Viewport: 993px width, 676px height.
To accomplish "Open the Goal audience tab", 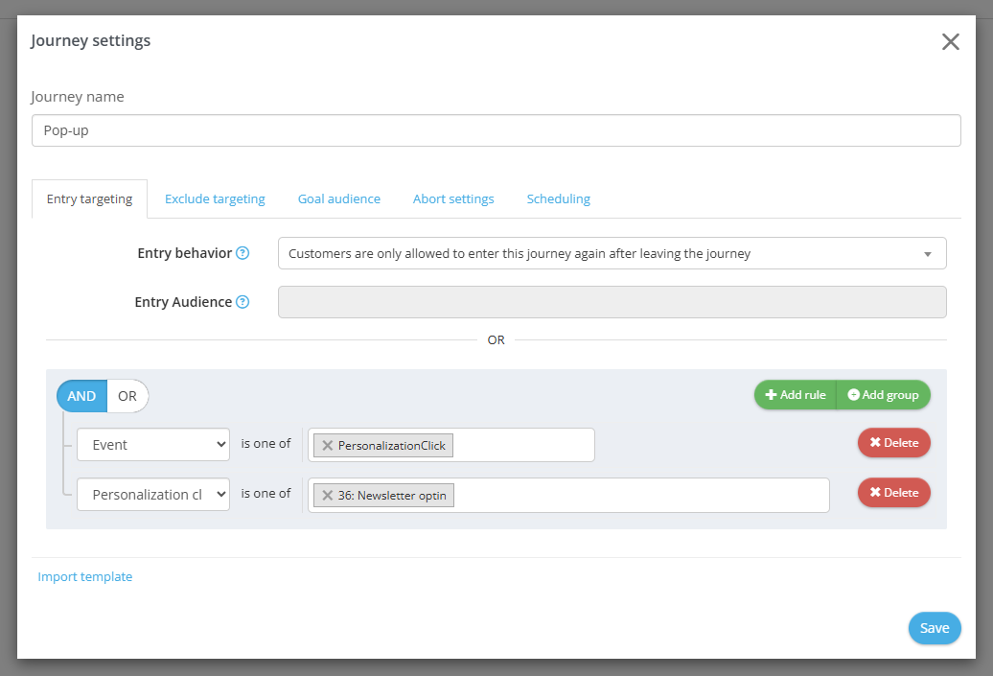I will [x=338, y=199].
